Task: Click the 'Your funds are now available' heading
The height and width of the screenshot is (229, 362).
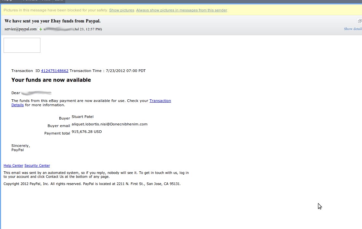Action: tap(51, 80)
